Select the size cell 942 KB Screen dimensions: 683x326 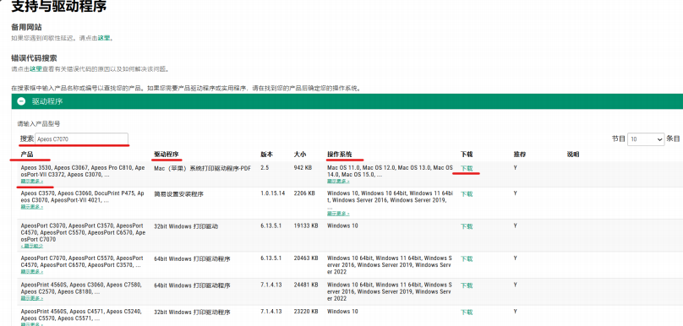(303, 167)
